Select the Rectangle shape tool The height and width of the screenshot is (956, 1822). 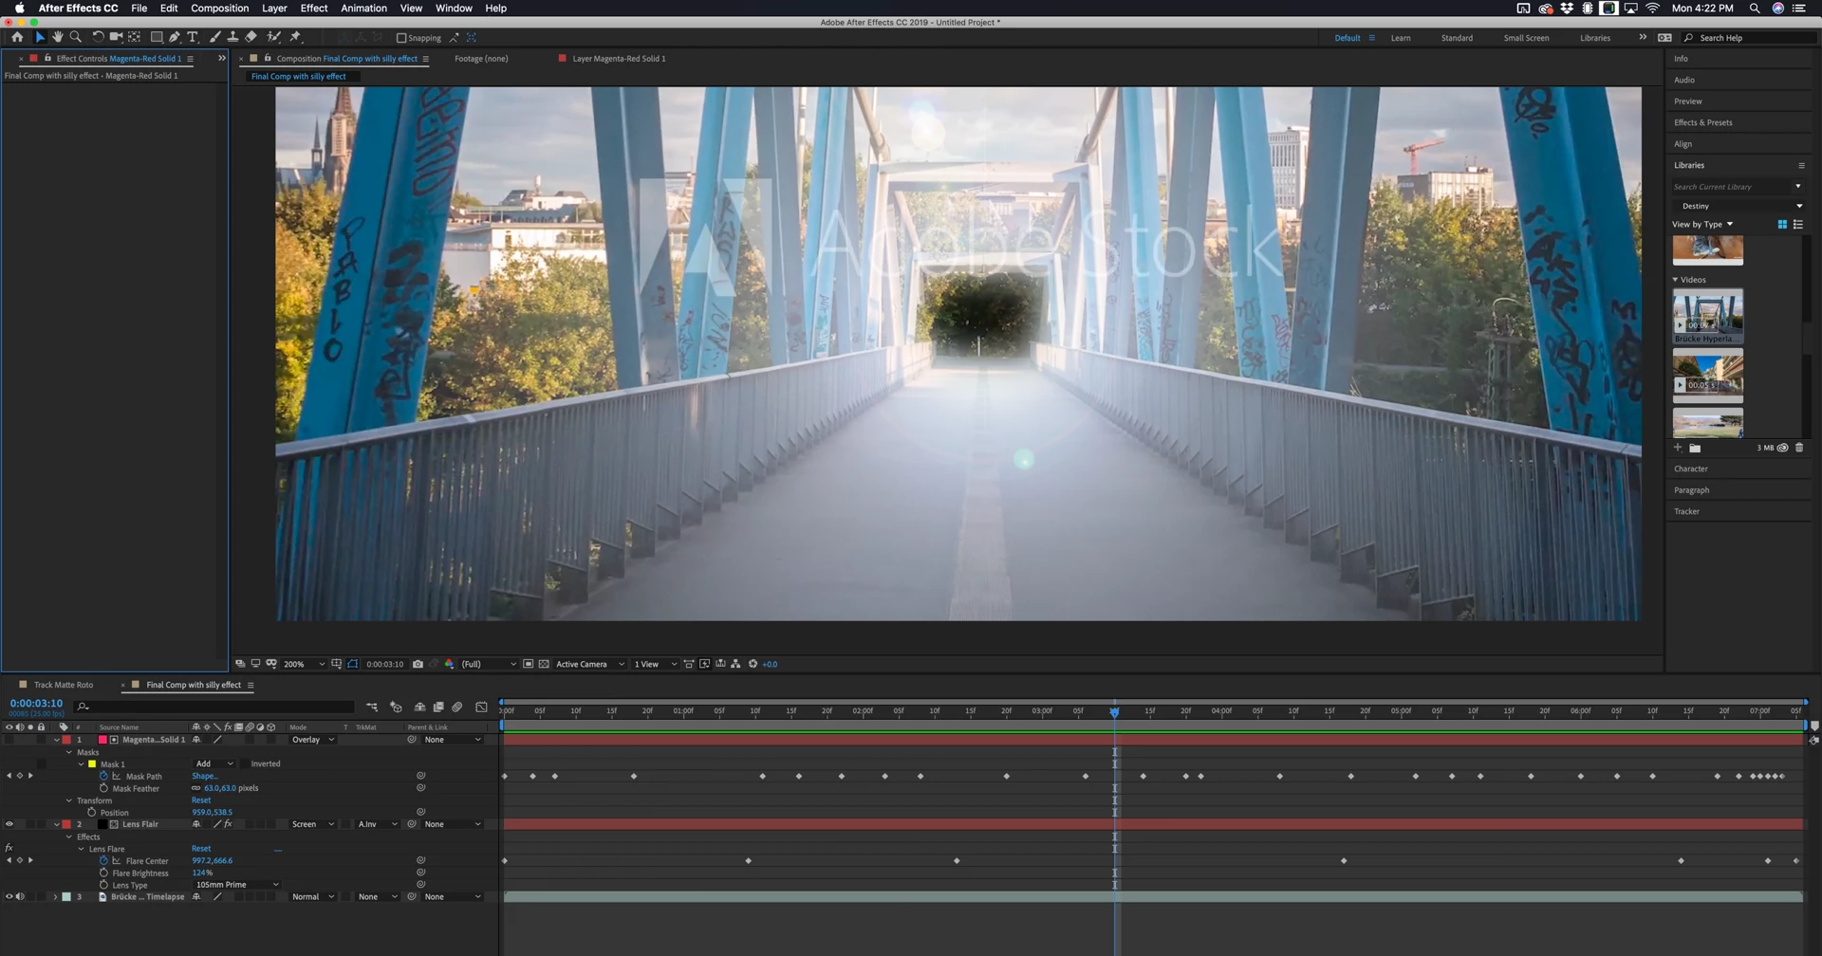coord(157,37)
